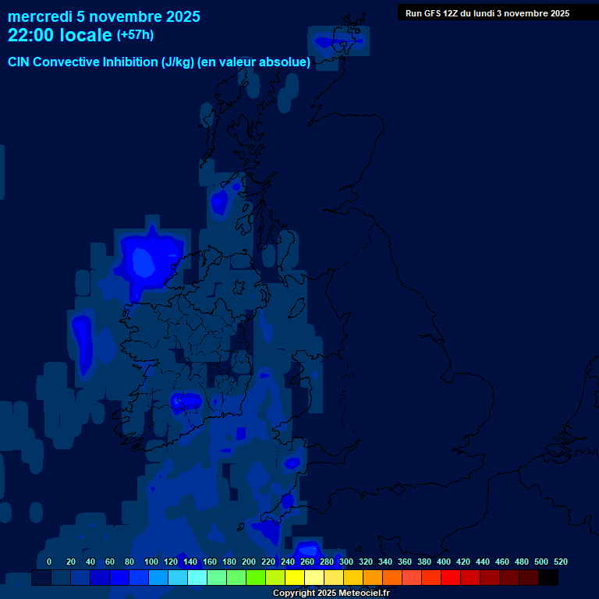The image size is (599, 599).
Task: Click the Copyright 2025 Meteociel.fr text
Action: click(x=331, y=593)
